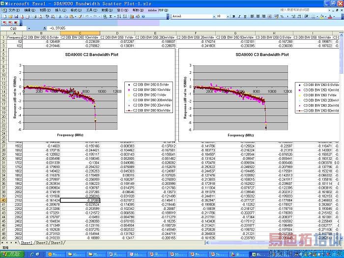This screenshot has width=344, height=258.
Task: Click the increase indent icon
Action: tap(307, 16)
